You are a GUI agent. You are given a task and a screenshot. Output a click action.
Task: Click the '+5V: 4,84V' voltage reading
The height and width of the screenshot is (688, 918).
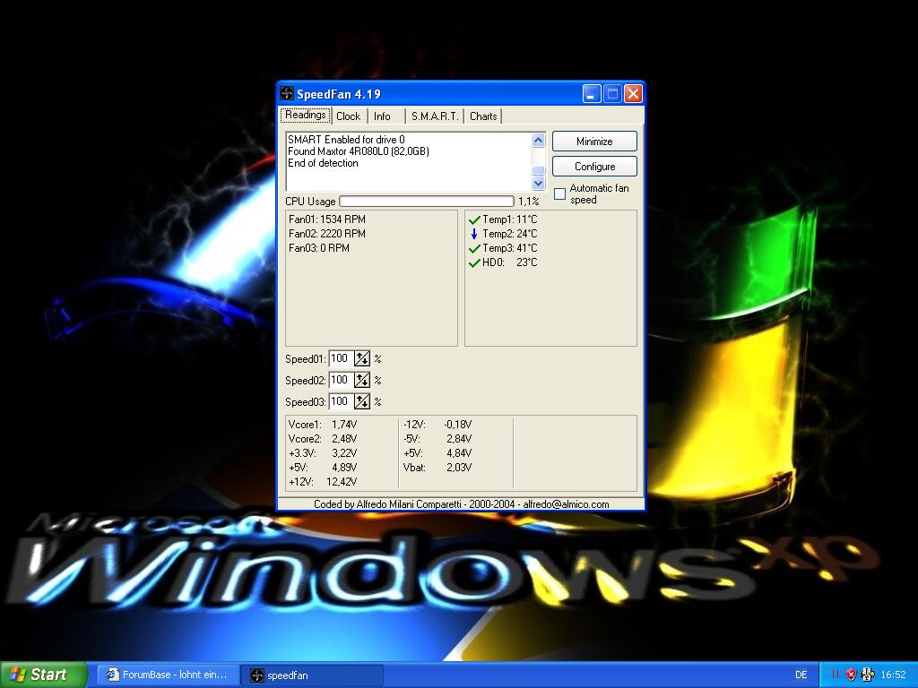[437, 453]
